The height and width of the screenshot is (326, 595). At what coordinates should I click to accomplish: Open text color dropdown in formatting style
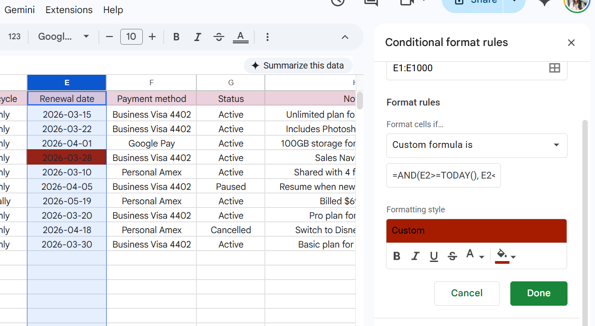point(474,256)
